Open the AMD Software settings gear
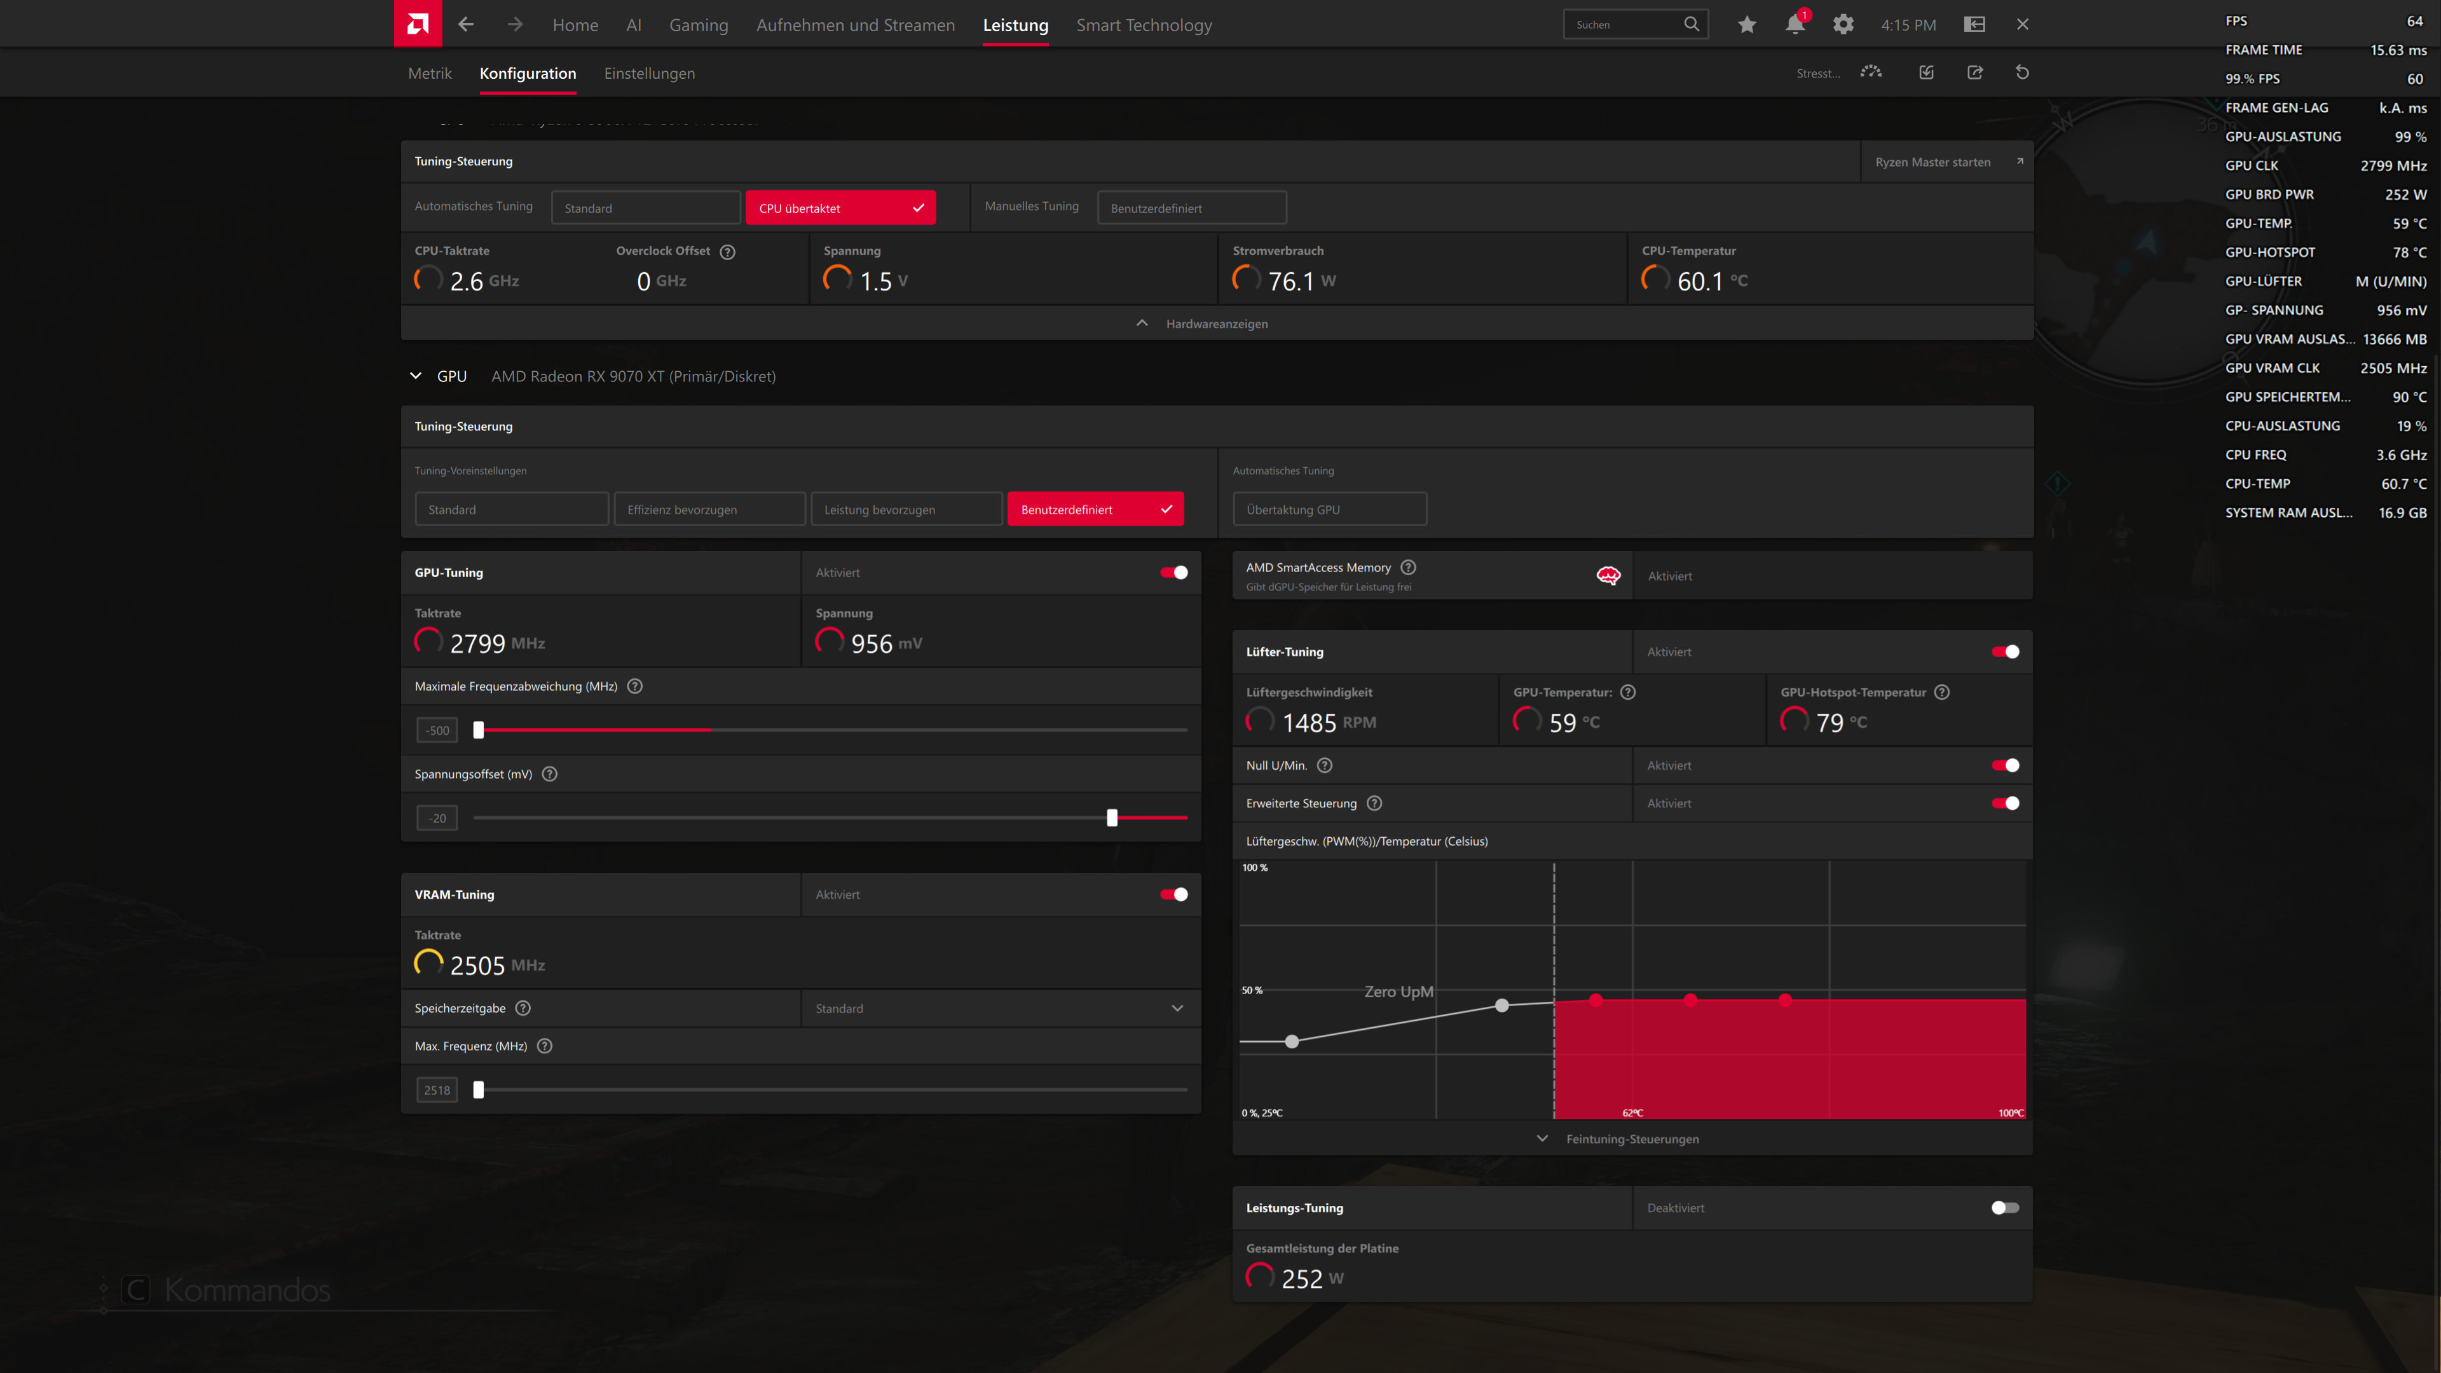The height and width of the screenshot is (1373, 2441). point(1844,24)
